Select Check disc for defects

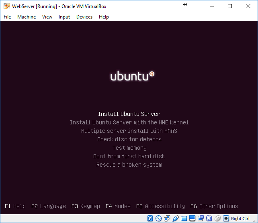(x=129, y=139)
